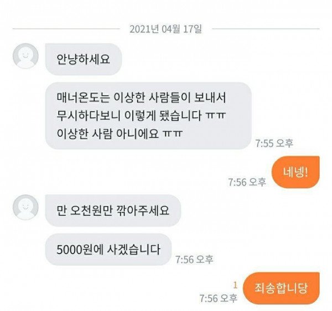This screenshot has width=332, height=311.
Task: Click timestamp beside 5000원에 사겠습니다
Action: [194, 260]
